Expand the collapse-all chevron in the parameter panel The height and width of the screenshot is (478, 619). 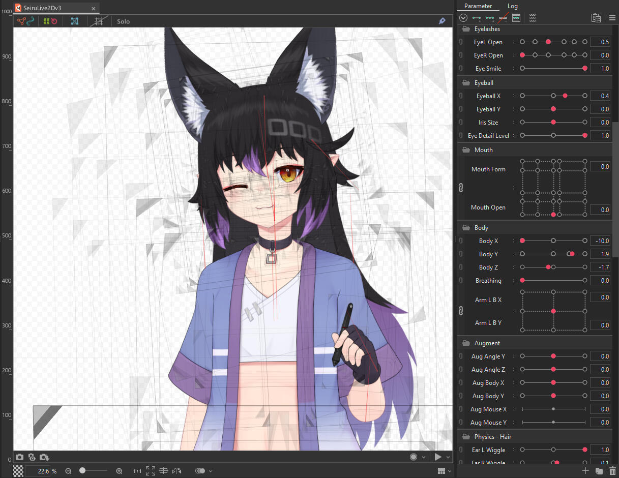click(463, 17)
